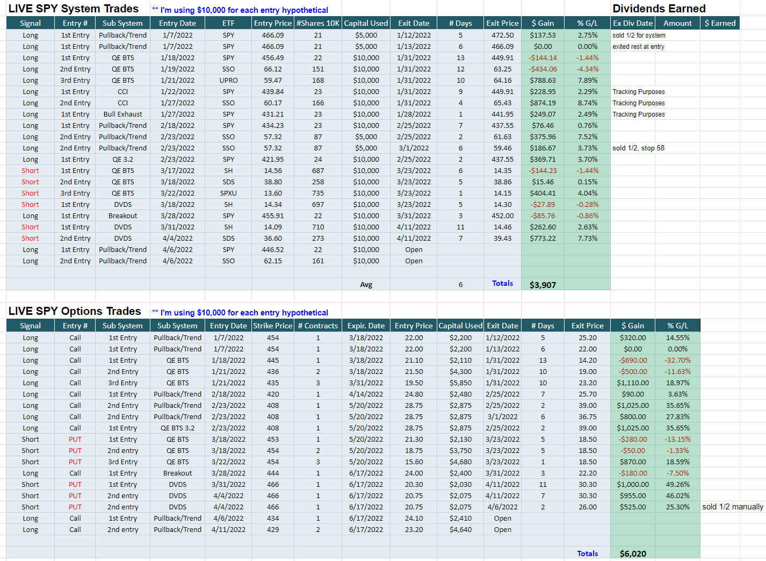766x561 pixels.
Task: Select the $4,680 capital used cell
Action: (x=460, y=462)
